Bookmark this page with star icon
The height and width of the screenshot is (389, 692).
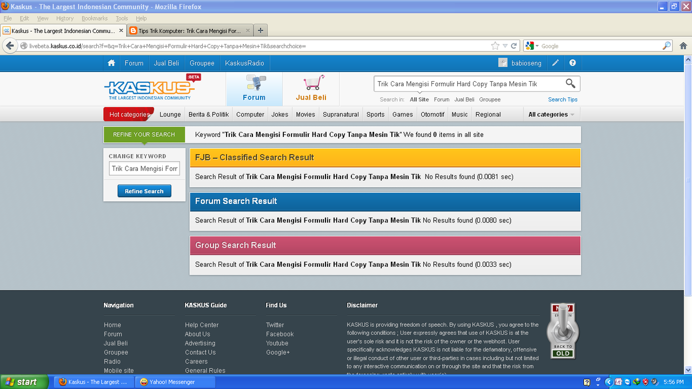(495, 46)
